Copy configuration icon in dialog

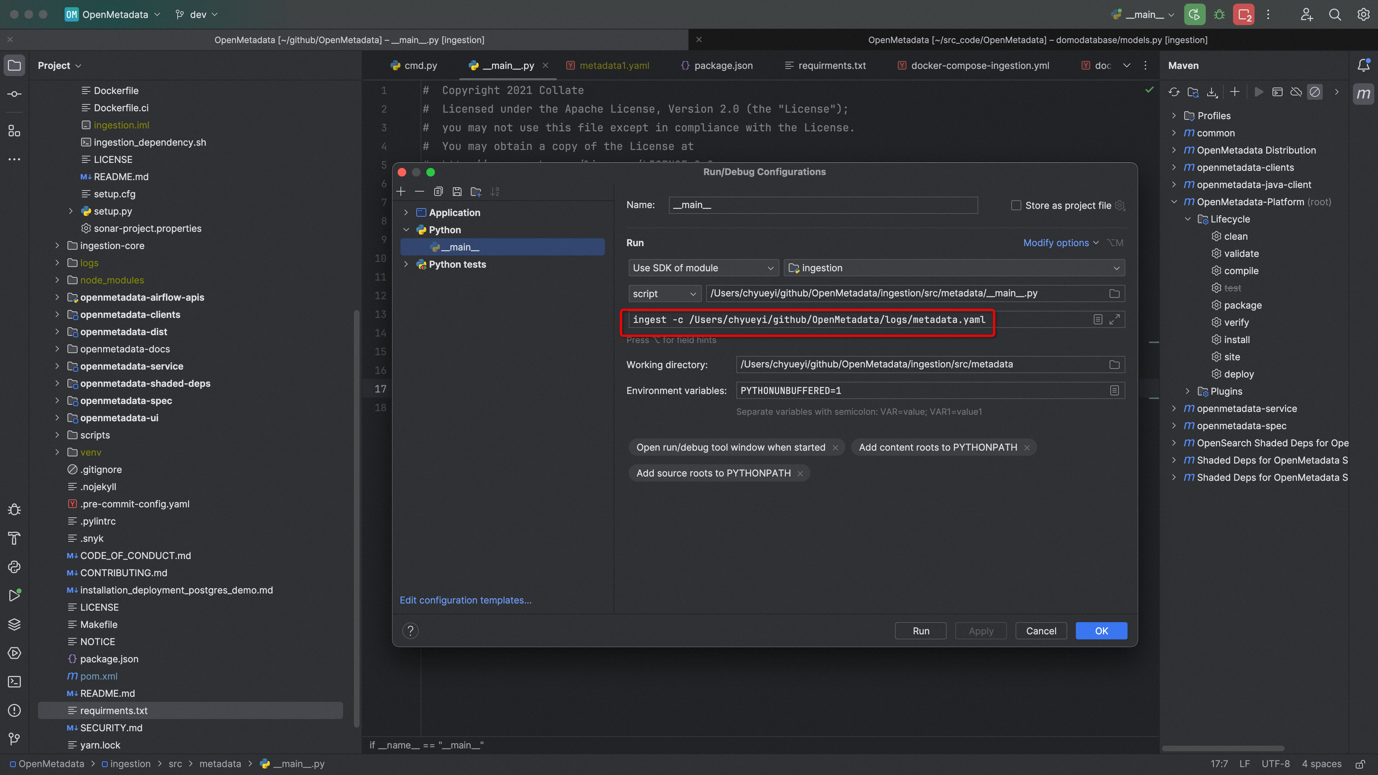pyautogui.click(x=439, y=192)
